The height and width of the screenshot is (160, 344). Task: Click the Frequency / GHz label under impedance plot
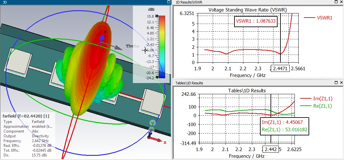click(247, 156)
